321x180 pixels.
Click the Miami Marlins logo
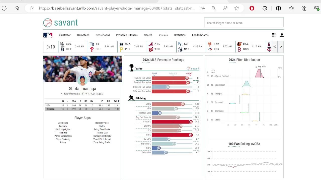[121, 44]
